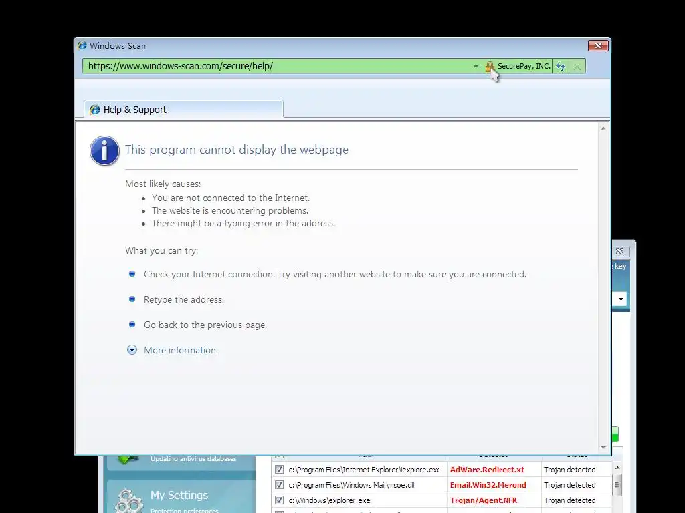Click bullet icon beside Retype the address

click(x=132, y=299)
